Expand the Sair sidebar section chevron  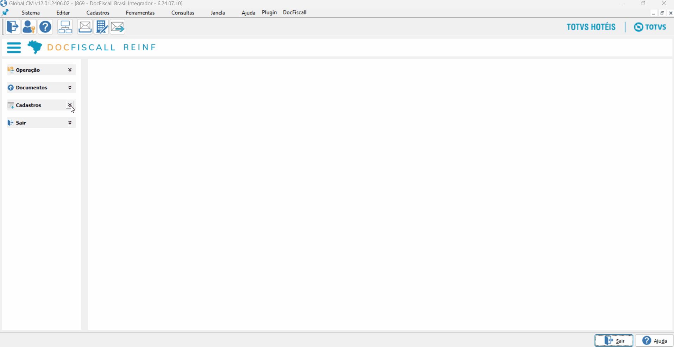pyautogui.click(x=70, y=123)
